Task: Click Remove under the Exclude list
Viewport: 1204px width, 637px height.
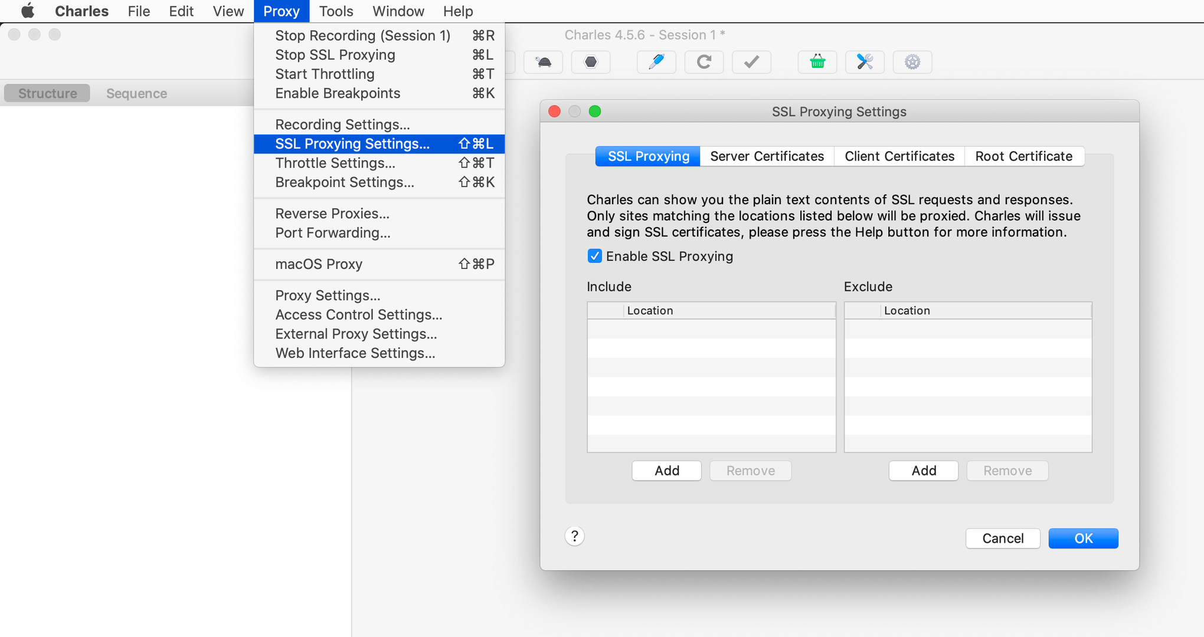Action: point(1007,471)
